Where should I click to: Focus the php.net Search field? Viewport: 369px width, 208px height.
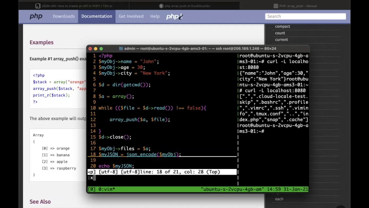pyautogui.click(x=306, y=16)
